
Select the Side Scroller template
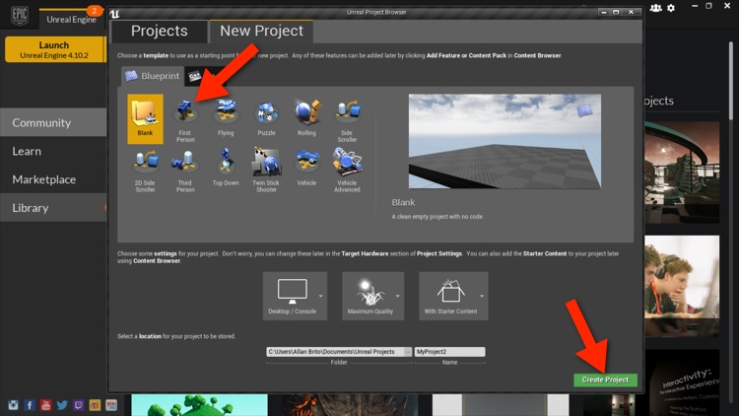[x=347, y=119]
